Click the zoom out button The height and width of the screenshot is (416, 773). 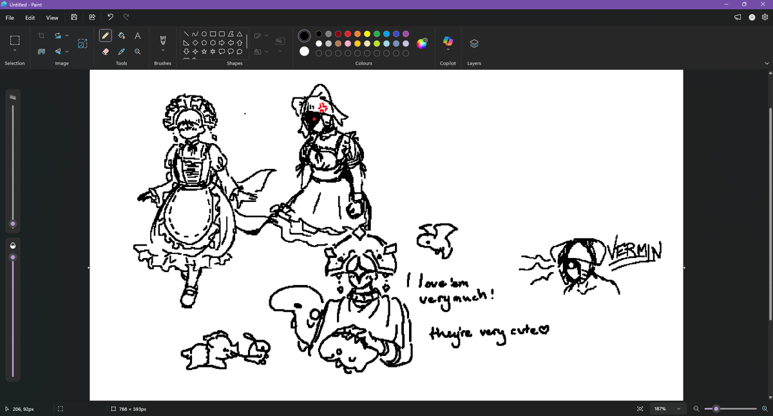coord(696,409)
